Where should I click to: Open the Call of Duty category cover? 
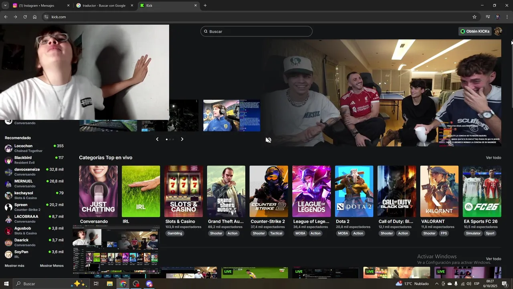coord(397,191)
